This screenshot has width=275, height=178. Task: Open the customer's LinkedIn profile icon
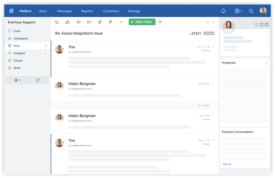tap(261, 24)
